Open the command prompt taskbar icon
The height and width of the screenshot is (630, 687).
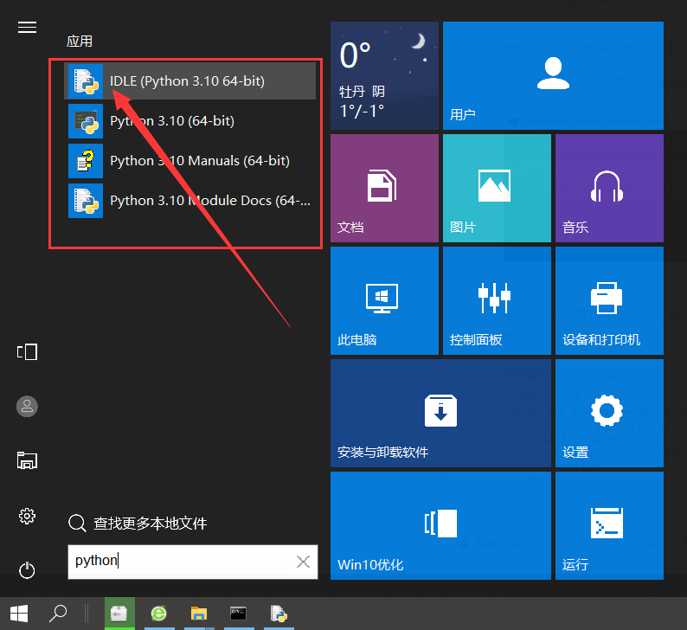239,614
